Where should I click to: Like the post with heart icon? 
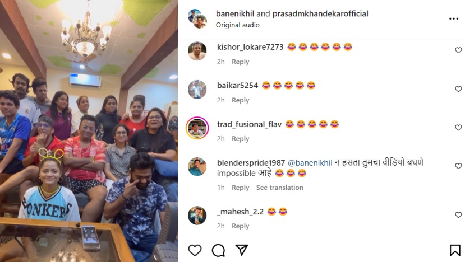click(x=195, y=250)
